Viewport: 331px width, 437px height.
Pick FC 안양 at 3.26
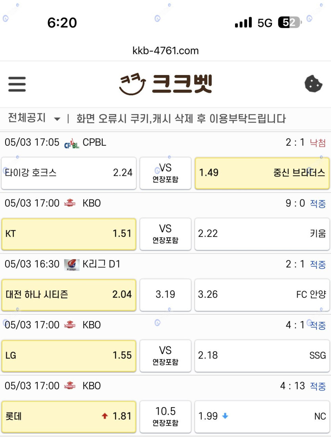tap(262, 295)
